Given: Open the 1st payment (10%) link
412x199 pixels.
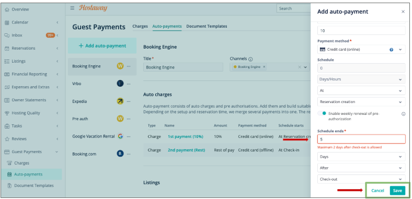Looking at the screenshot, I should click(186, 136).
